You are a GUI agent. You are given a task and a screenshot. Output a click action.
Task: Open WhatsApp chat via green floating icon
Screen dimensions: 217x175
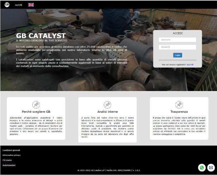(202, 168)
